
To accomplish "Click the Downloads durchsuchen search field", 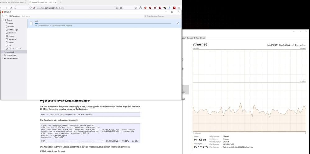I will (x=162, y=16).
